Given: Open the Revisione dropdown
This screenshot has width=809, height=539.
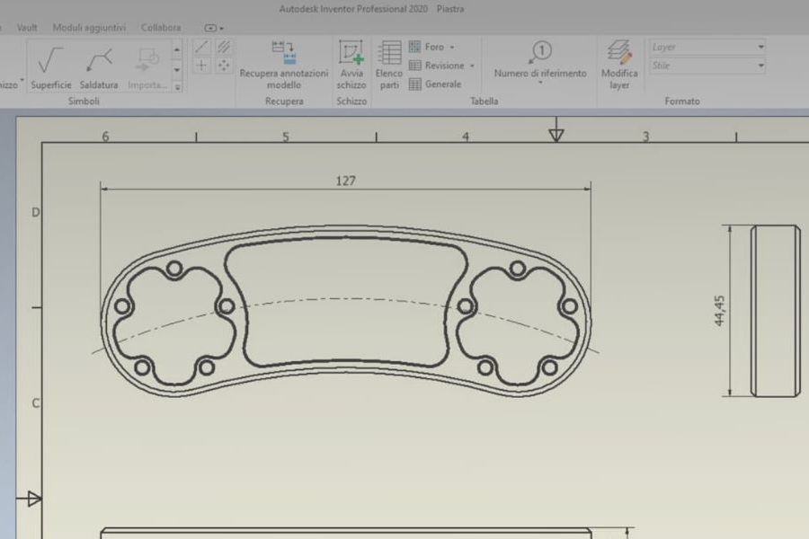Looking at the screenshot, I should pos(474,64).
